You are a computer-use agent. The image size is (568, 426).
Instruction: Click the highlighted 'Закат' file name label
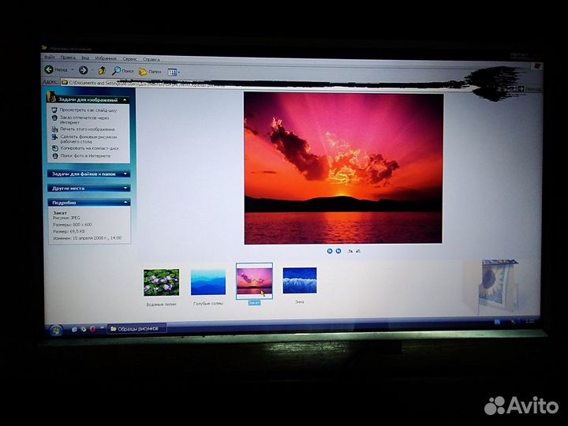(254, 302)
